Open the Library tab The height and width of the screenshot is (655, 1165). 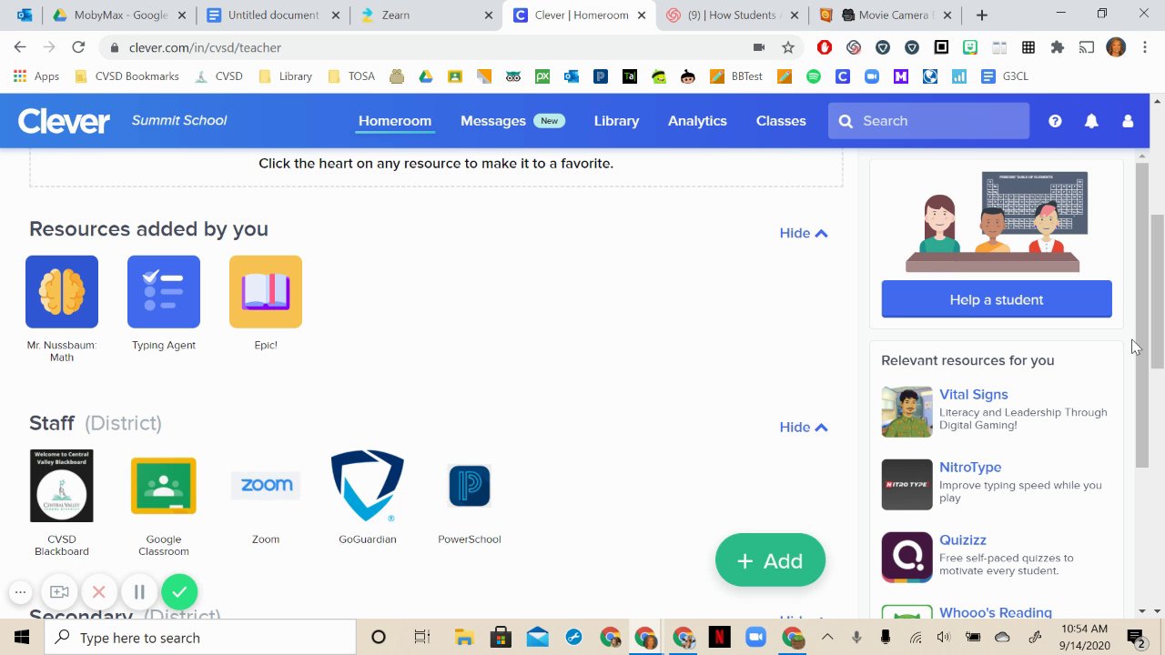click(x=616, y=121)
